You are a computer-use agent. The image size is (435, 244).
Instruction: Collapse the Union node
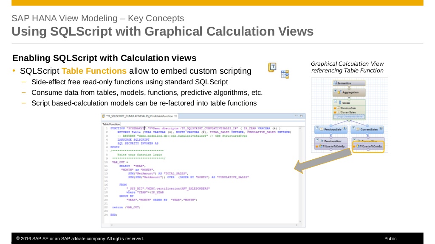(x=335, y=101)
